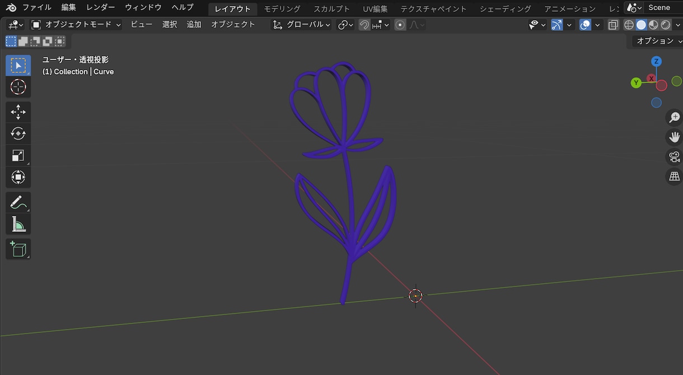The image size is (683, 375).
Task: Switch to the シェーディング workspace tab
Action: point(506,8)
